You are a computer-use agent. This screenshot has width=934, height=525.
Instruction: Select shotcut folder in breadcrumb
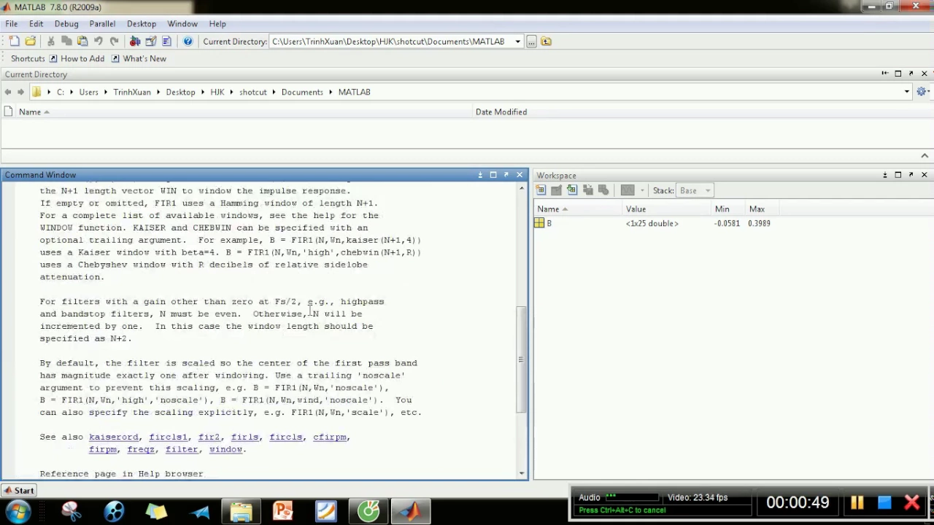[x=253, y=92]
